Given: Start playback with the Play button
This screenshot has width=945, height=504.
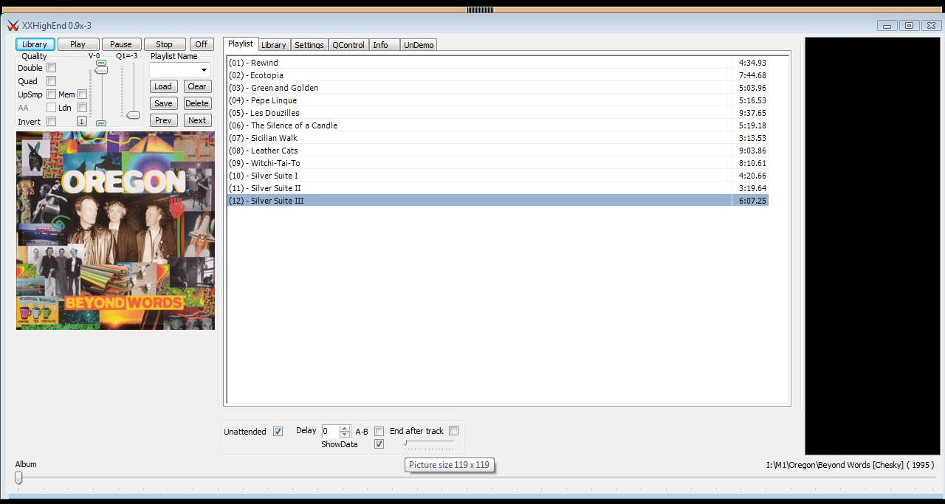Looking at the screenshot, I should (x=78, y=44).
